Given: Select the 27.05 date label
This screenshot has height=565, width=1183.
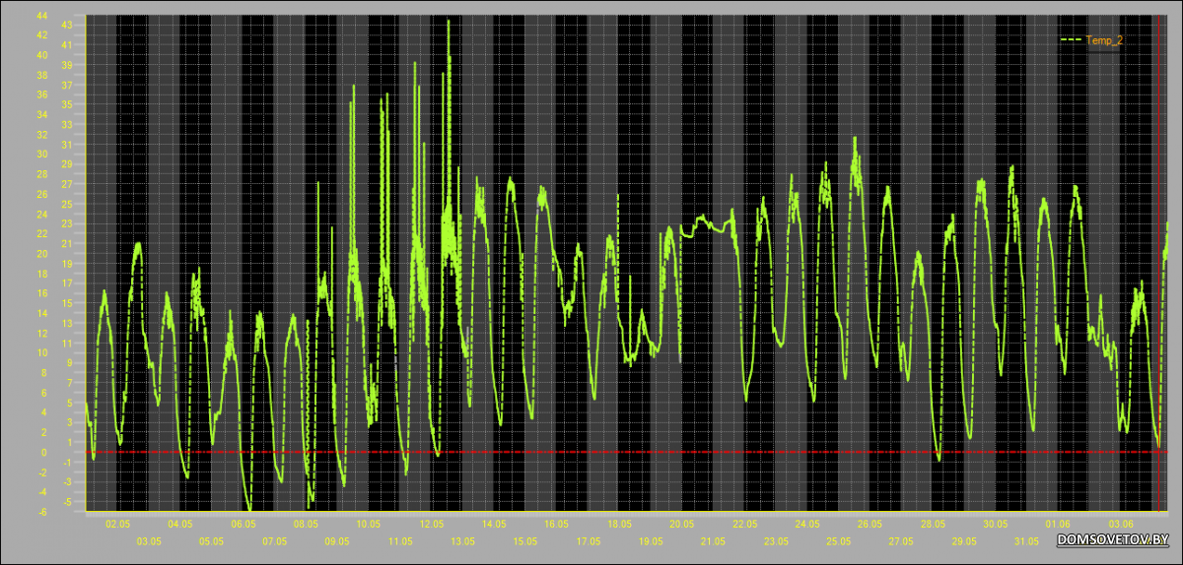Looking at the screenshot, I should point(901,541).
